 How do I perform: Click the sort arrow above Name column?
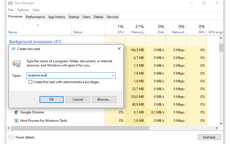(38, 25)
